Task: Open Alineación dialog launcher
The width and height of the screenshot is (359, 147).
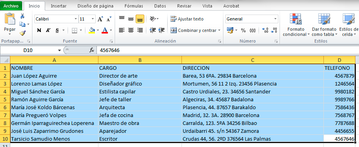Action: pos(219,41)
